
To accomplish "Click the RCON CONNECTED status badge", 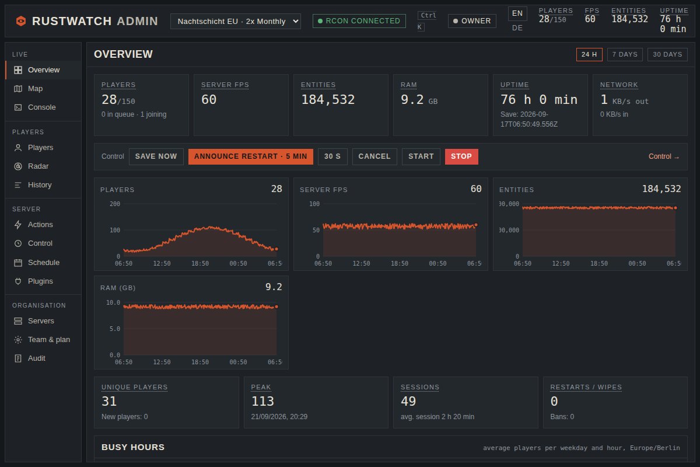I will (x=359, y=21).
